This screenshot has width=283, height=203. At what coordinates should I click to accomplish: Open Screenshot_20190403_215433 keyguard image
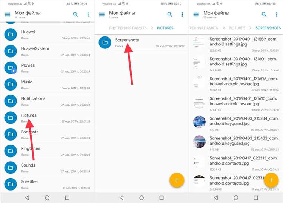(x=238, y=141)
